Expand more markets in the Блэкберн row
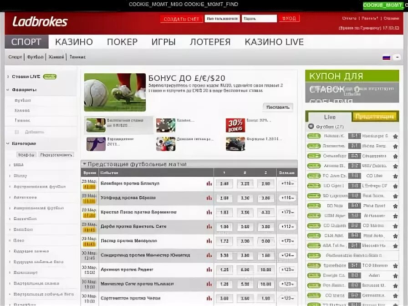Image resolution: width=408 pixels, height=306 pixels. coord(287,184)
